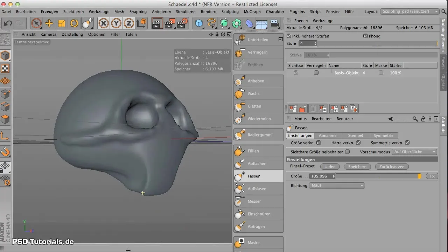Choose the Wiederholen brush
Viewport: 448px width, 252px height.
pos(259,119)
